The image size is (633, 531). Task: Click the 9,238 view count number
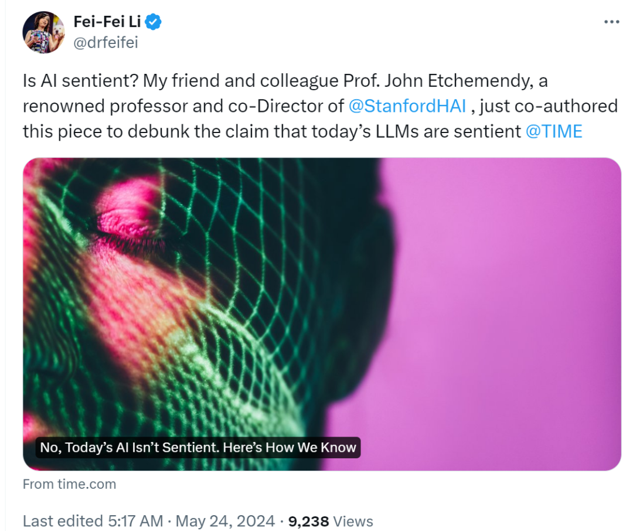[308, 521]
